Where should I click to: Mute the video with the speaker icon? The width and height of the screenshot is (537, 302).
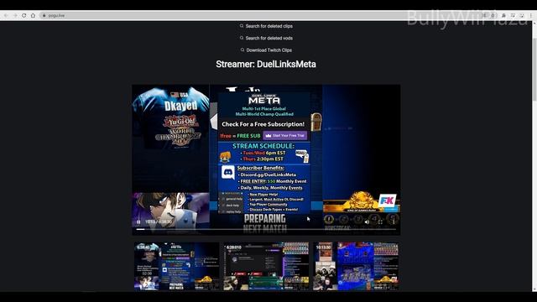(x=367, y=221)
